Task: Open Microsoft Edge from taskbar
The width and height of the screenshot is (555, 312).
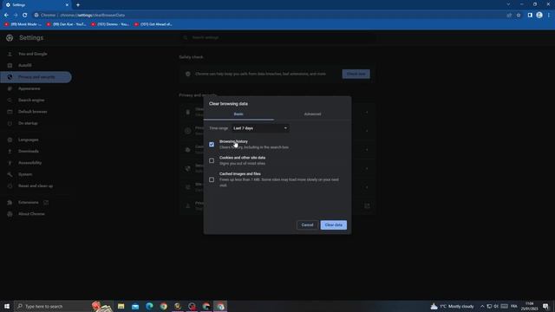Action: [x=149, y=306]
